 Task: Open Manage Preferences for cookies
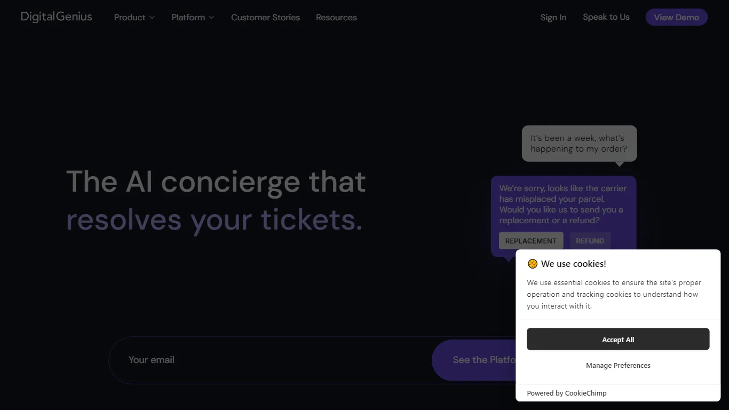point(618,366)
